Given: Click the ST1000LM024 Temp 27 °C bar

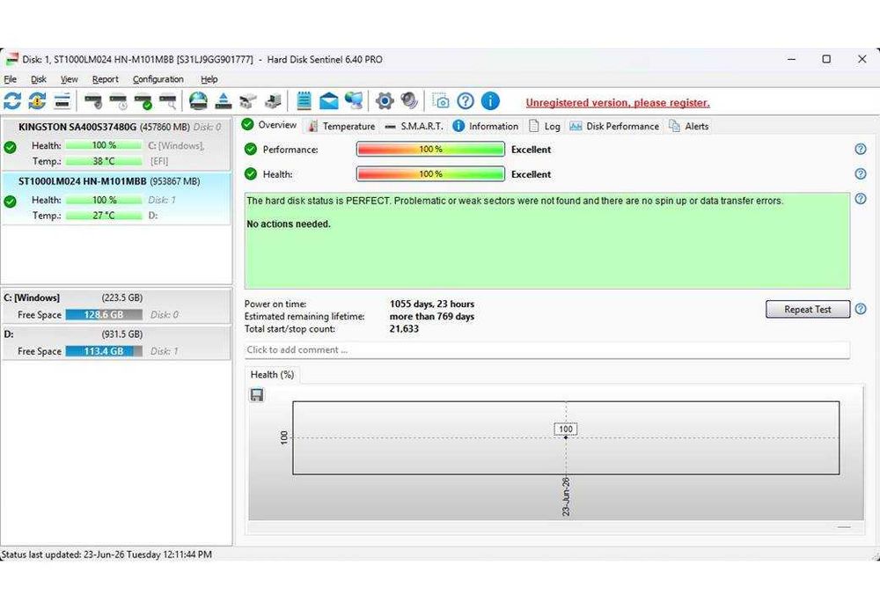Looking at the screenshot, I should pyautogui.click(x=104, y=216).
